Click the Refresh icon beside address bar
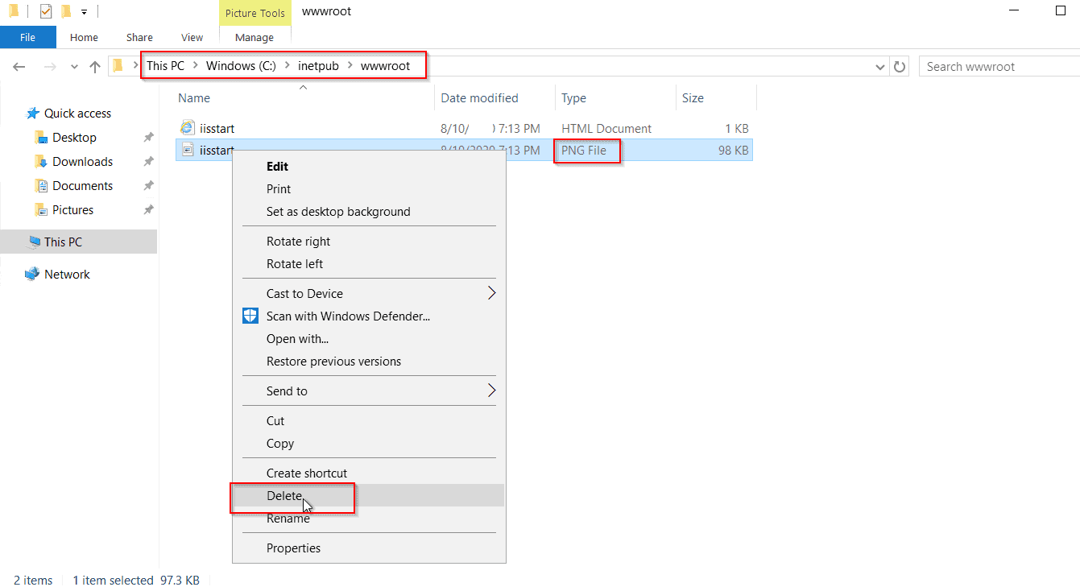The height and width of the screenshot is (587, 1080). (x=900, y=67)
